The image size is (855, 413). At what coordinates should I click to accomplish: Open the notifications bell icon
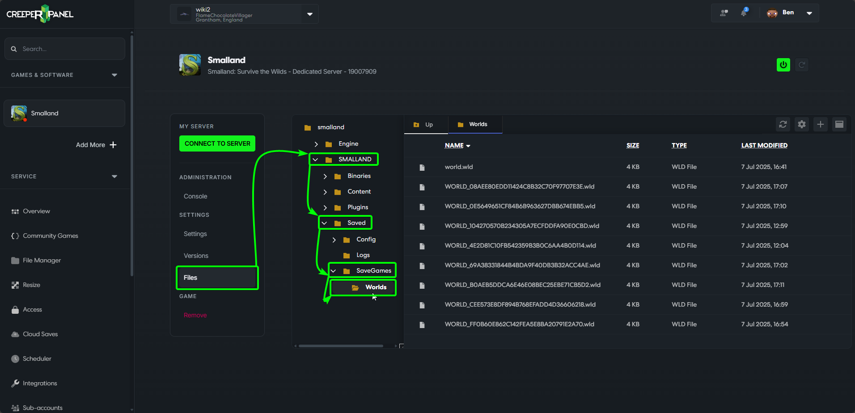click(744, 13)
